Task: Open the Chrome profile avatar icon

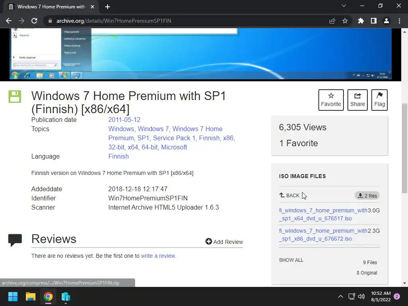Action: (386, 21)
